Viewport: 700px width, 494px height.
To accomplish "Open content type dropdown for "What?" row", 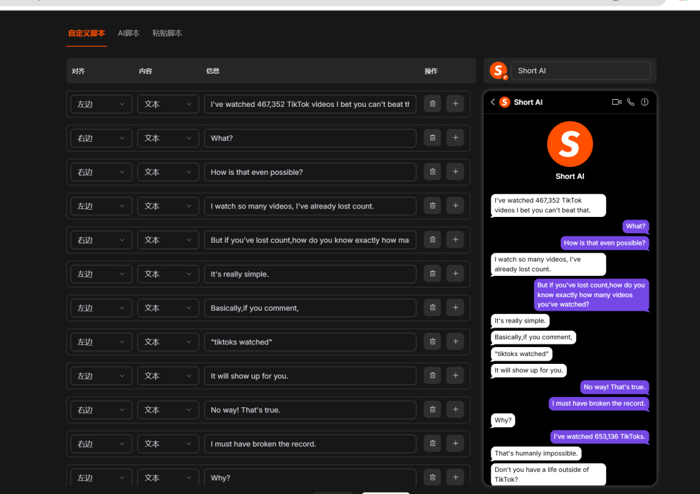I will click(168, 138).
